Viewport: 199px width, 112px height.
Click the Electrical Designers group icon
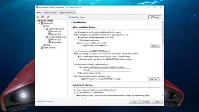47,29
